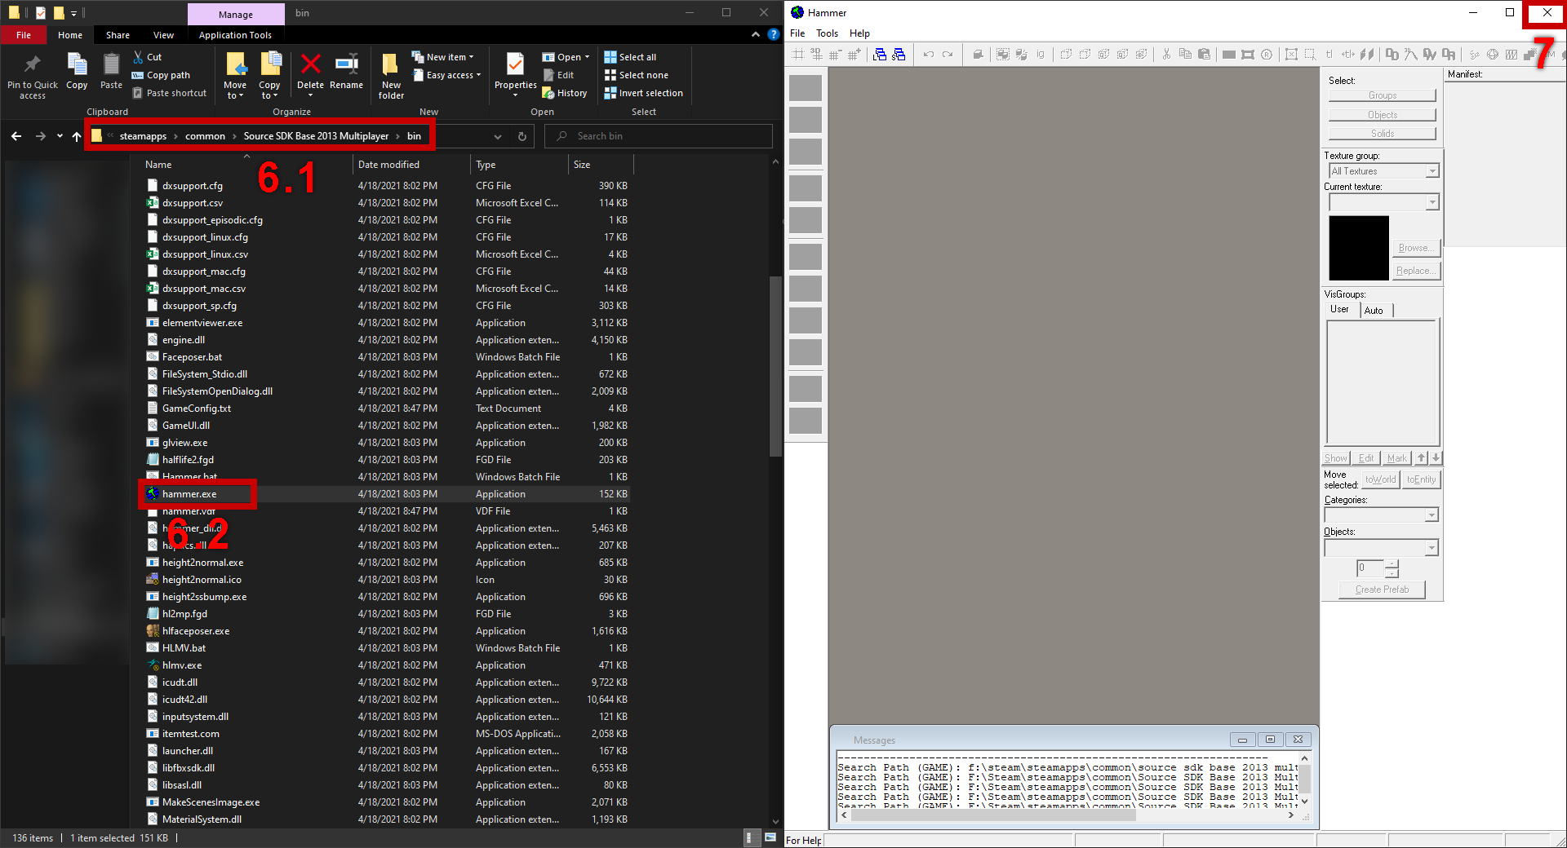The image size is (1567, 848).
Task: Toggle the cordon bounds icon in Hammer
Action: 1229,55
